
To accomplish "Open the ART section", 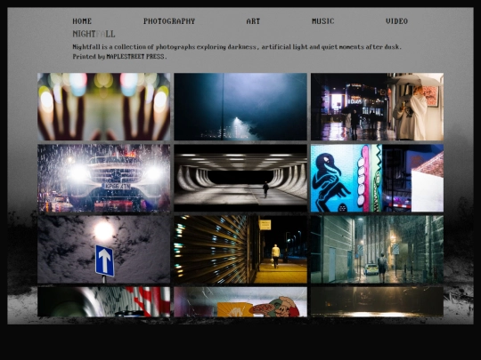I will 253,21.
